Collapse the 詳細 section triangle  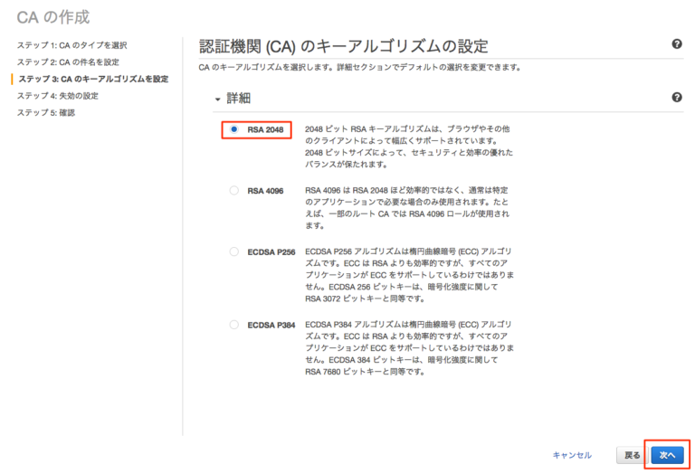(217, 99)
